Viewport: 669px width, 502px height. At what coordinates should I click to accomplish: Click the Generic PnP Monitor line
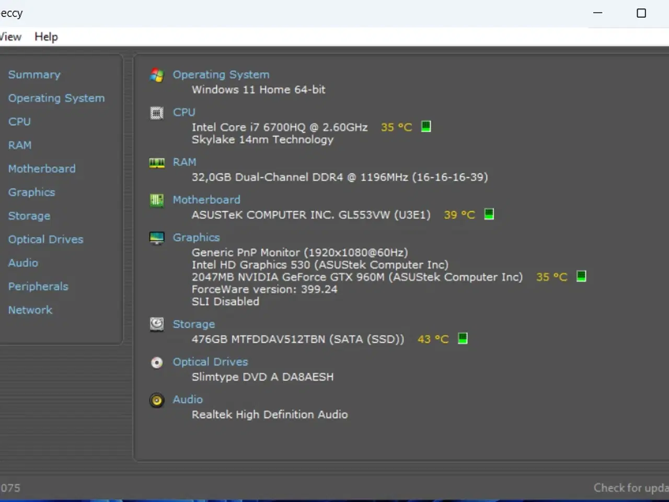[x=299, y=253]
